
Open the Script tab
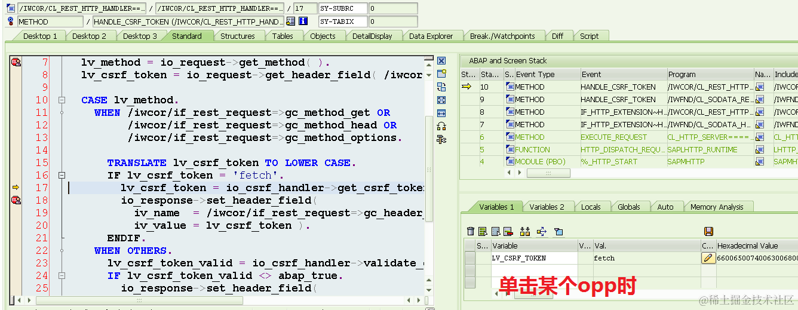[x=589, y=36]
